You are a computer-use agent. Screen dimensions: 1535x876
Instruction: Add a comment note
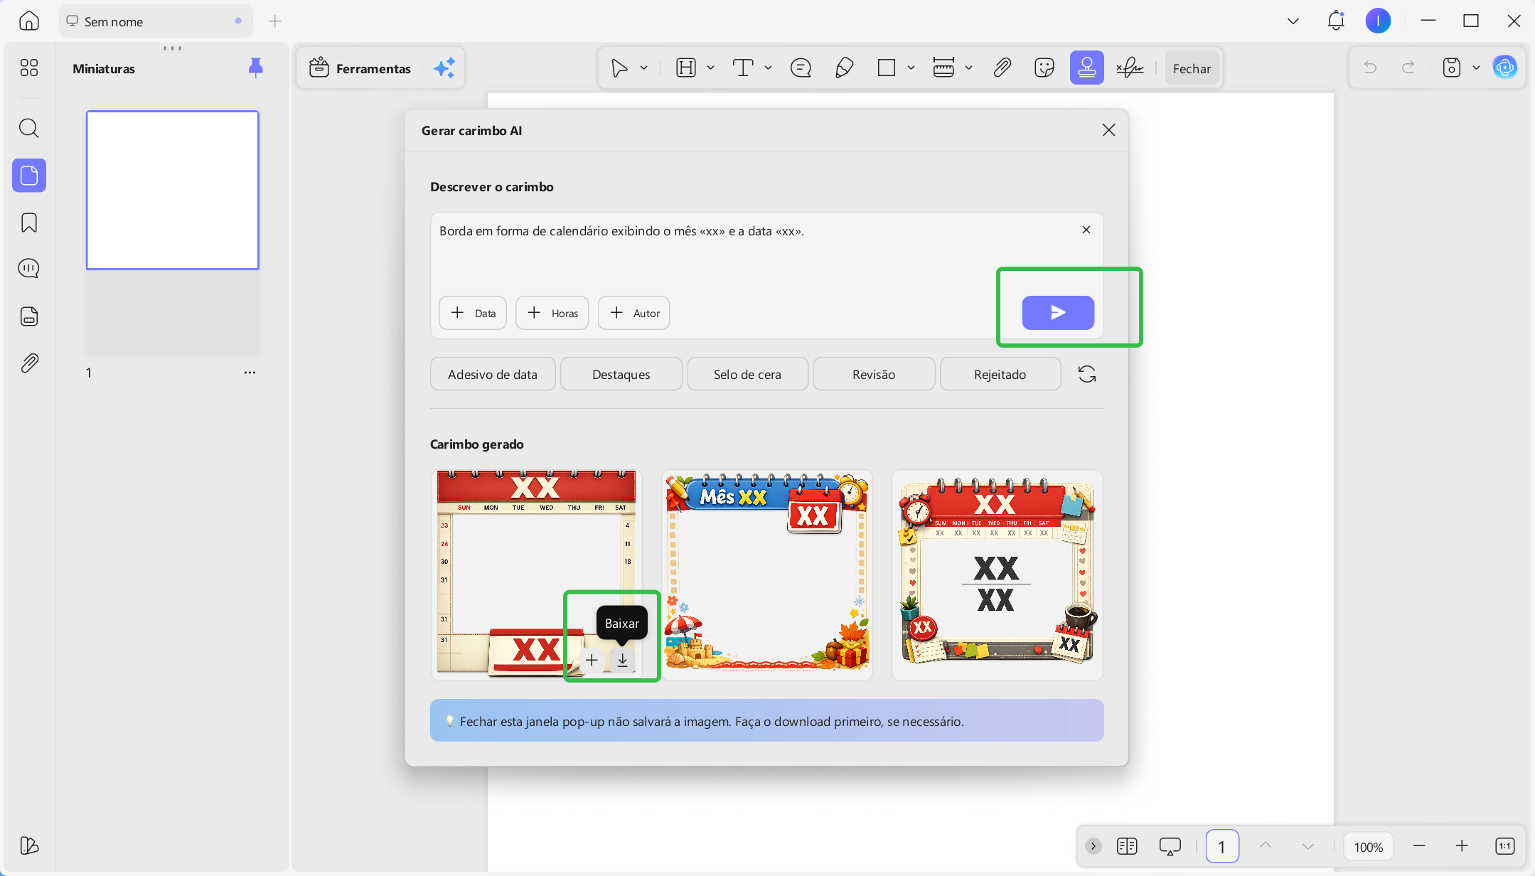pos(801,68)
